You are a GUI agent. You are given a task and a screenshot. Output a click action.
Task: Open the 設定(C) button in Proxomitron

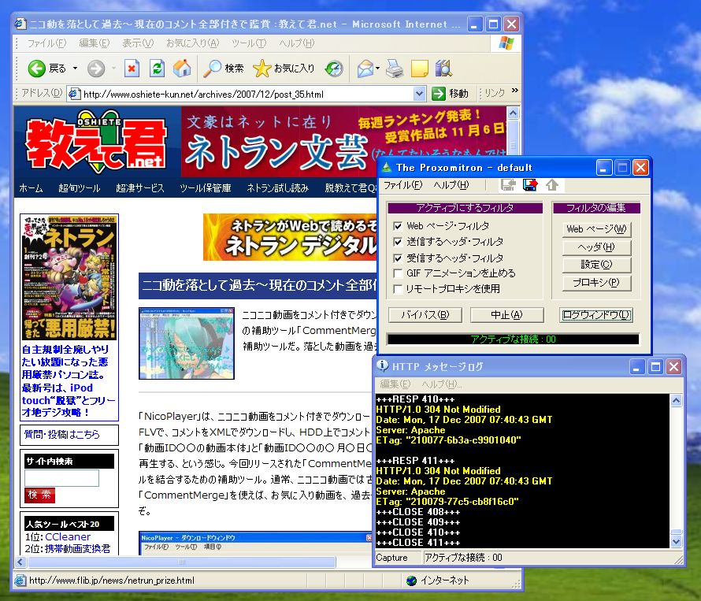coord(596,265)
